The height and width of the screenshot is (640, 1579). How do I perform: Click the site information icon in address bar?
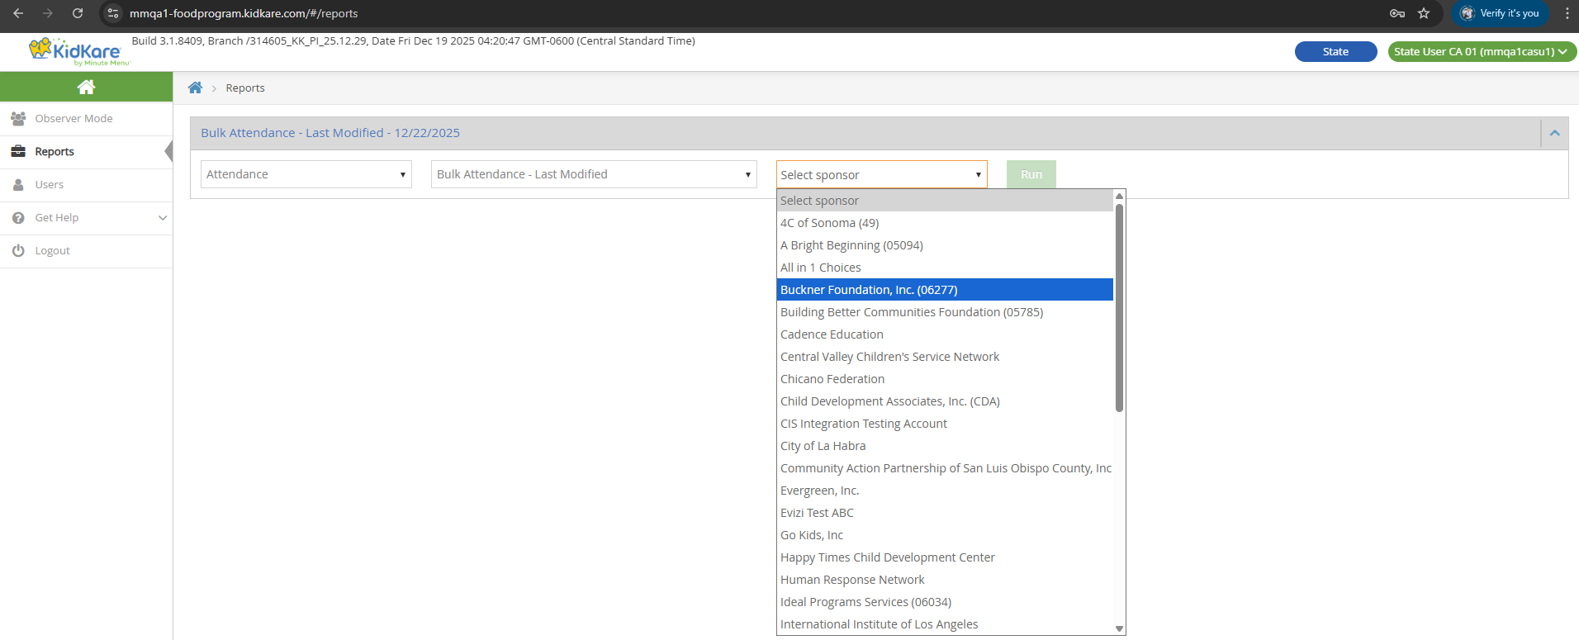click(113, 13)
